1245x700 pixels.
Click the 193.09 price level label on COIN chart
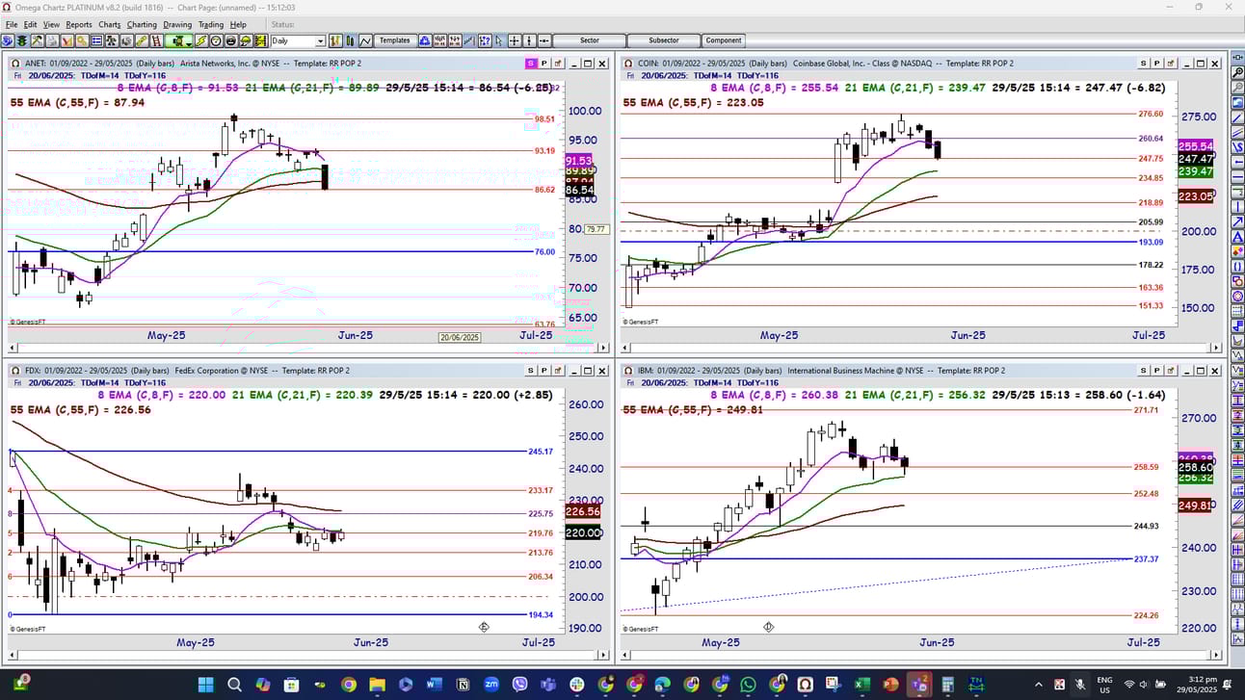tap(1151, 242)
